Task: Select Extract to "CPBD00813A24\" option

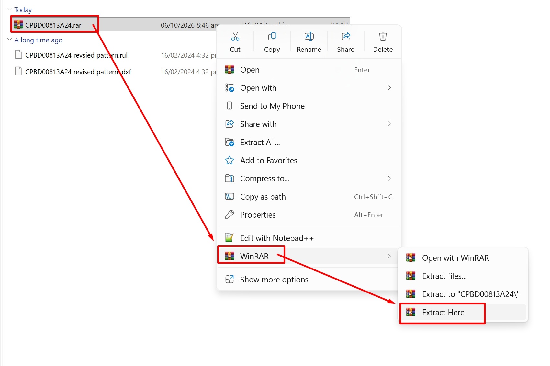Action: point(463,294)
